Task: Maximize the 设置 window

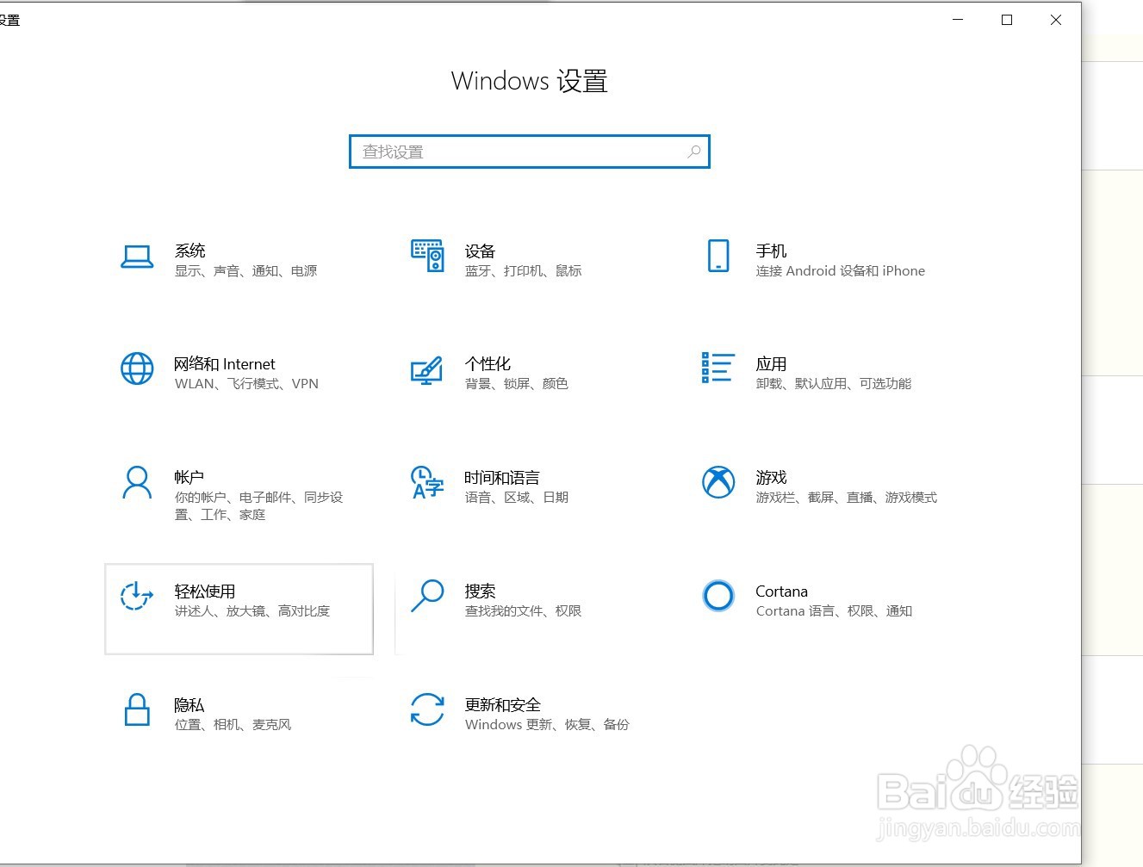Action: 1006,20
